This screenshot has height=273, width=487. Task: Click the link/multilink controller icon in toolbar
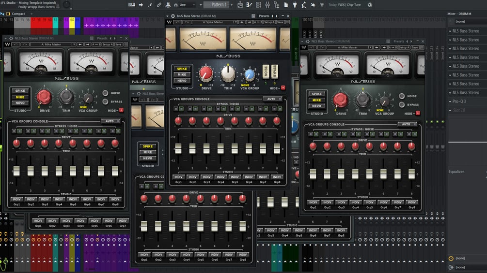[x=159, y=5]
